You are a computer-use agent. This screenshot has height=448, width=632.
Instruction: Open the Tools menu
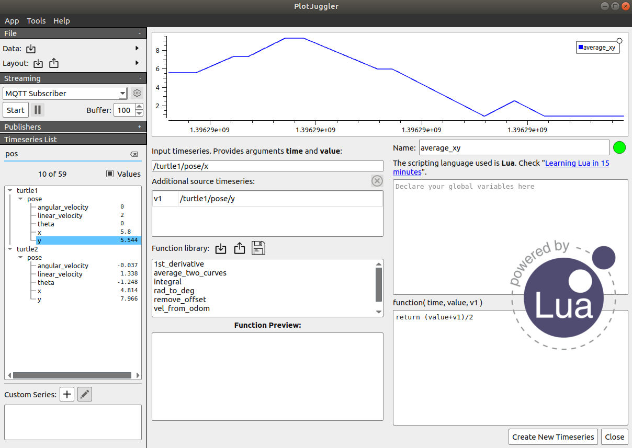36,21
